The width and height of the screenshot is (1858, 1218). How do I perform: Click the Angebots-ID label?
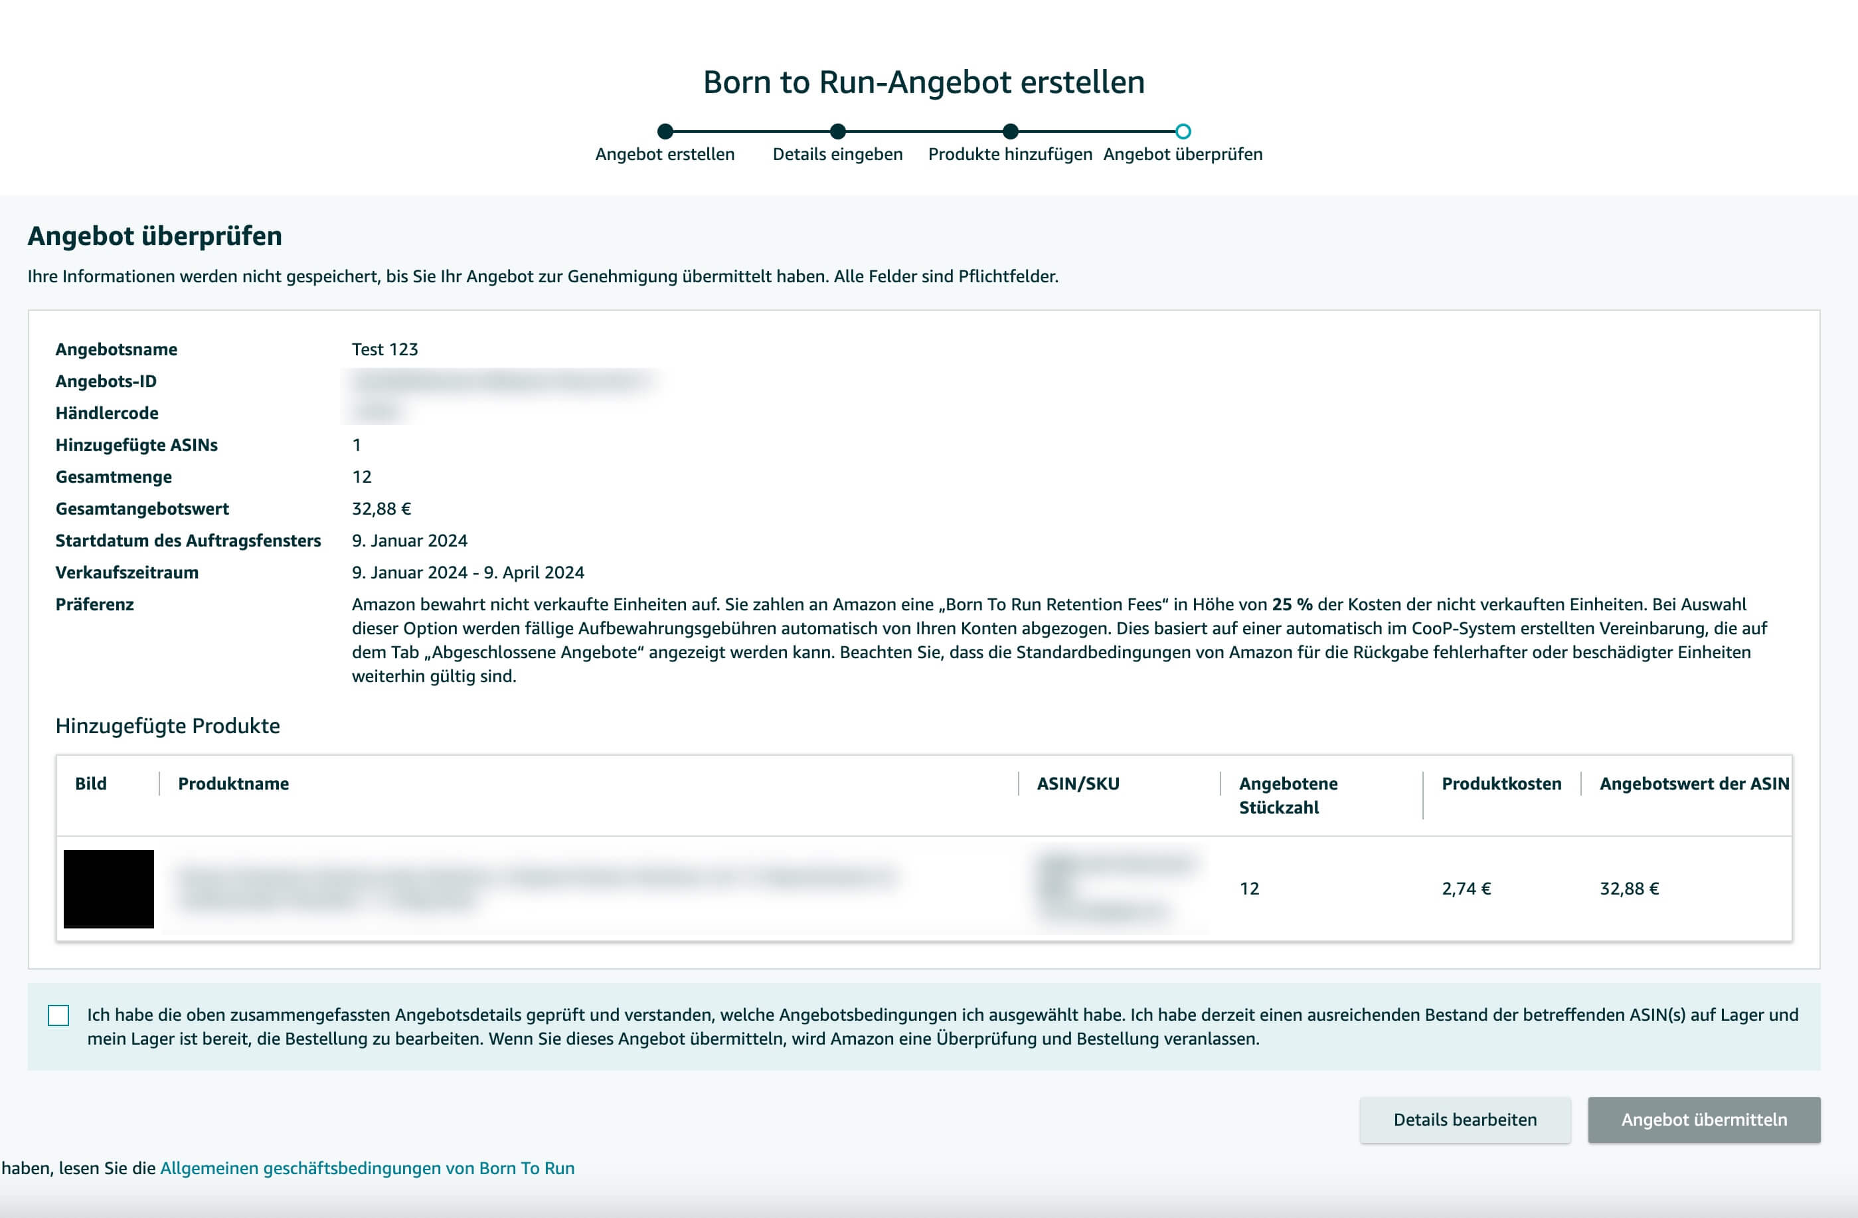point(106,381)
